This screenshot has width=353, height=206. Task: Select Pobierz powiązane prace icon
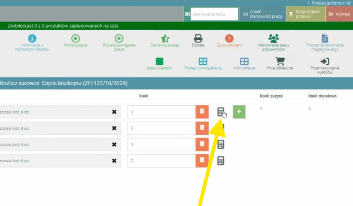point(119,39)
